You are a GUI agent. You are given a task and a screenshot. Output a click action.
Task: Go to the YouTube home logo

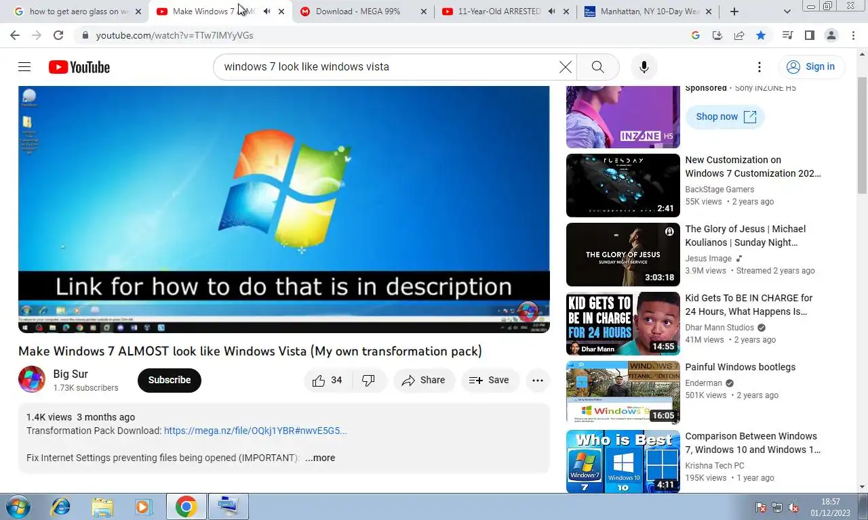click(x=79, y=67)
